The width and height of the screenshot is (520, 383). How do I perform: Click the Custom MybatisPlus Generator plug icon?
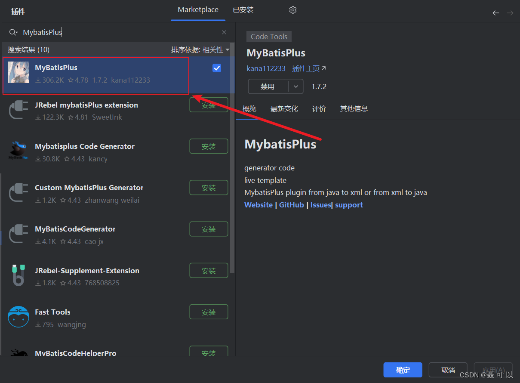18,193
